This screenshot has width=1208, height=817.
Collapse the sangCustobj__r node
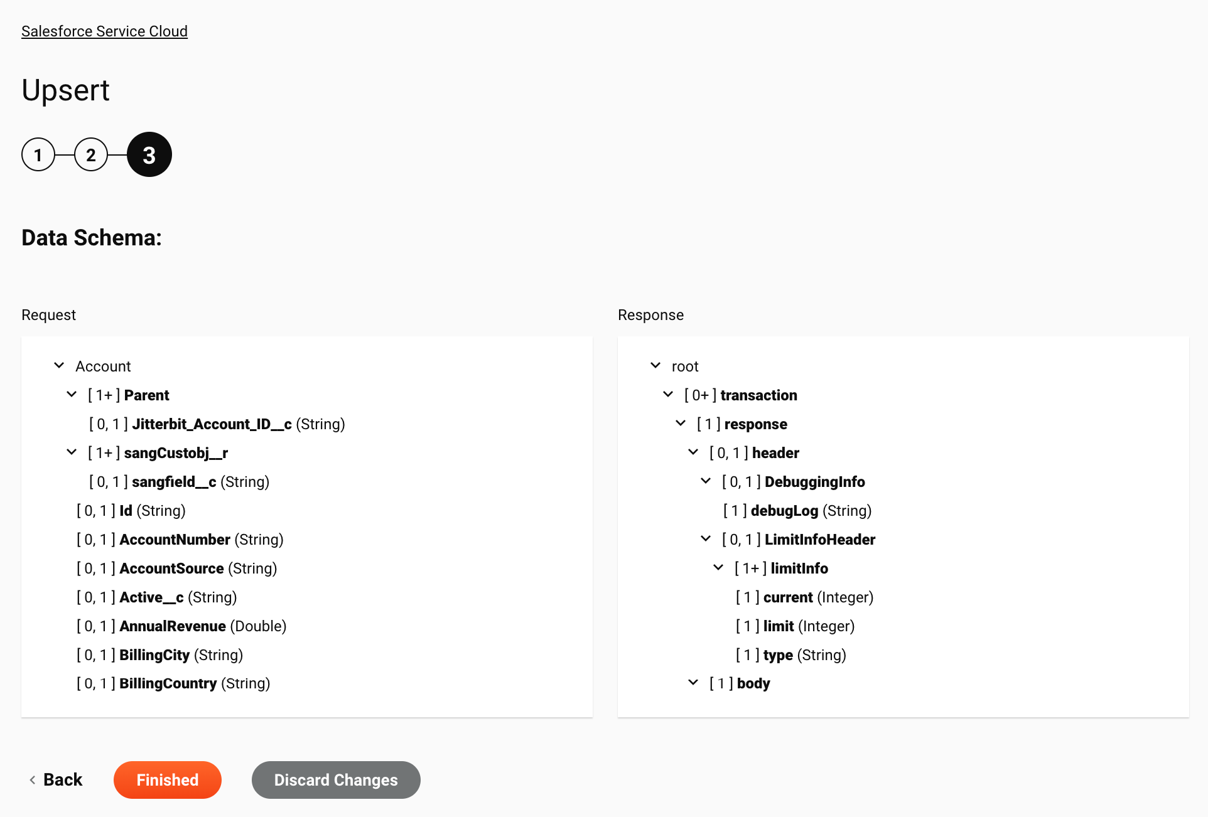click(73, 452)
